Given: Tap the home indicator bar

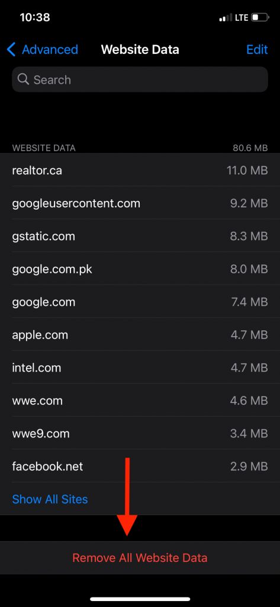Looking at the screenshot, I should click(140, 599).
